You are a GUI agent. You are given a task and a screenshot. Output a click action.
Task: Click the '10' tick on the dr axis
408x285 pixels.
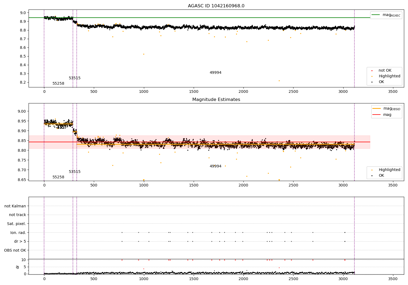click(24, 260)
